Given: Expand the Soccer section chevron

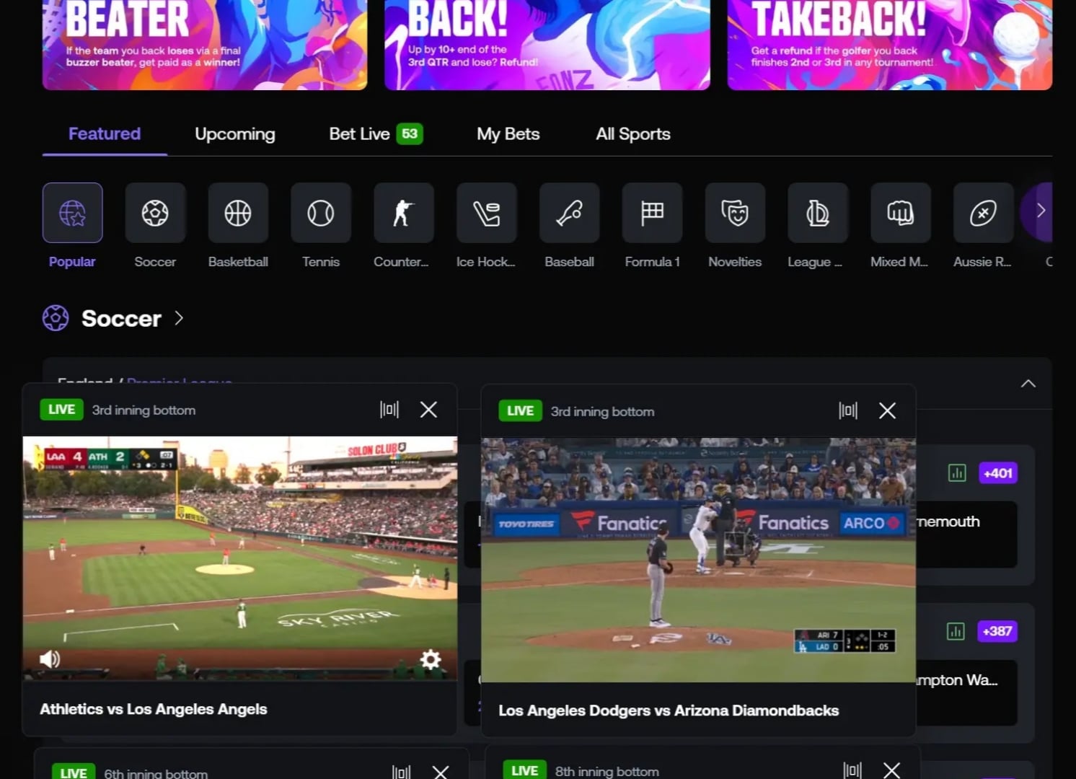Looking at the screenshot, I should (x=179, y=318).
